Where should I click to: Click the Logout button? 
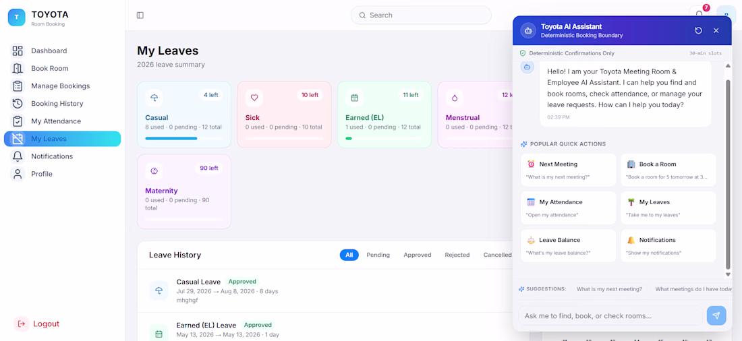pos(37,324)
